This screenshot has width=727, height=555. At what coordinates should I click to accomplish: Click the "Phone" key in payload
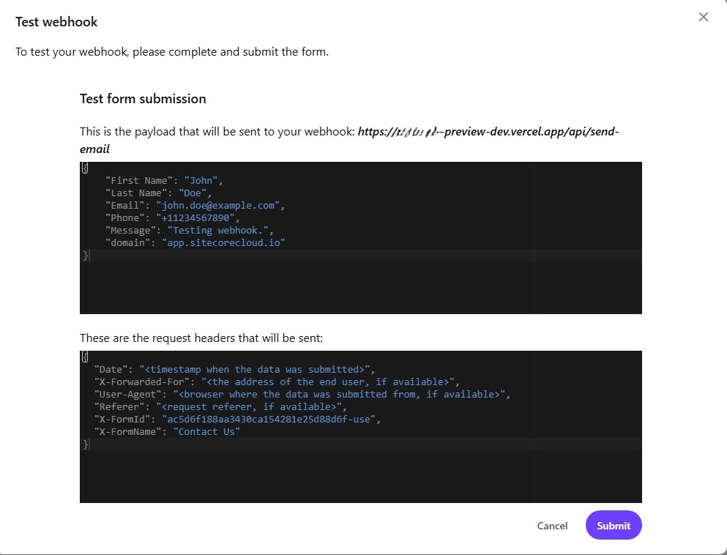pos(124,218)
